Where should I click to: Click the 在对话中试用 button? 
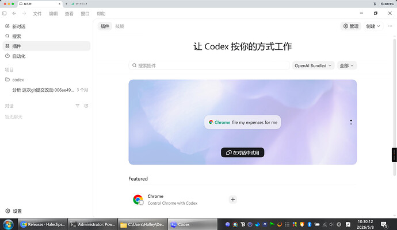(243, 153)
